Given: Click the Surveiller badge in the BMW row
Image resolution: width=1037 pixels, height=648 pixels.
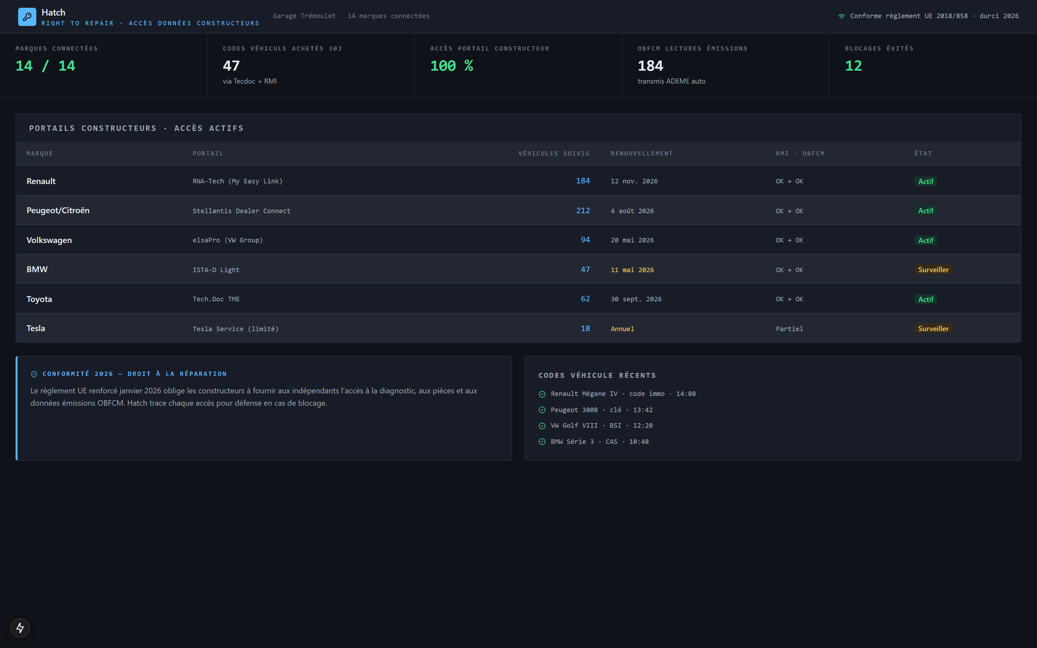Looking at the screenshot, I should 933,270.
